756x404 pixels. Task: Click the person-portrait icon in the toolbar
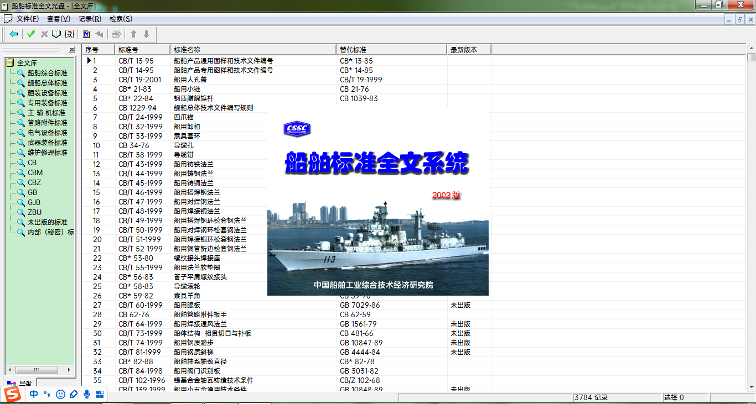[69, 34]
